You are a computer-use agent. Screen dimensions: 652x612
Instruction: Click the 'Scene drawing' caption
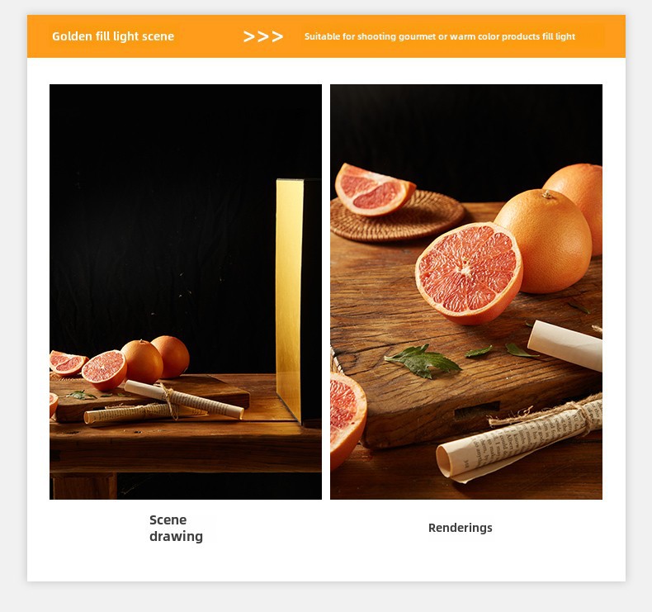[176, 528]
